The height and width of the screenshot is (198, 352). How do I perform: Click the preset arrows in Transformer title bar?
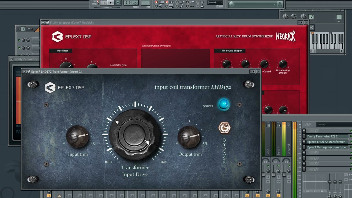252,71
